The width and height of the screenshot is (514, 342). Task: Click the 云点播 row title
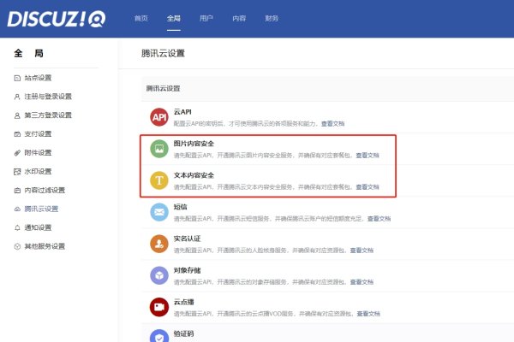pos(183,302)
